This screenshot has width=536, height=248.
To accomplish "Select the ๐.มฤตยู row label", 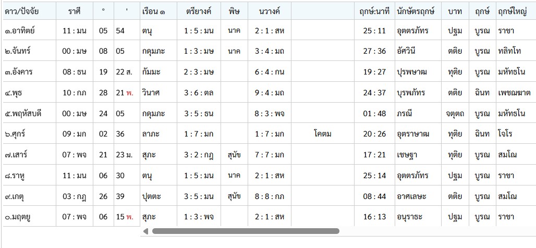I will 18,217.
